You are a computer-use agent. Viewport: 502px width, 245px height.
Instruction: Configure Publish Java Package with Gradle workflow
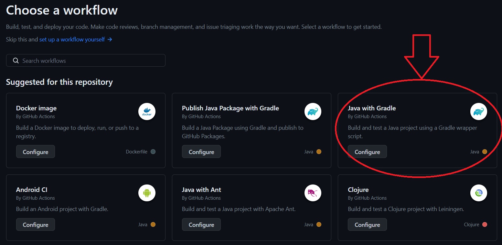pos(201,151)
